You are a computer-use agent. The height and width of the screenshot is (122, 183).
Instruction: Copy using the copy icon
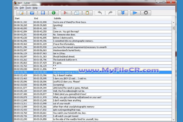click(x=77, y=13)
